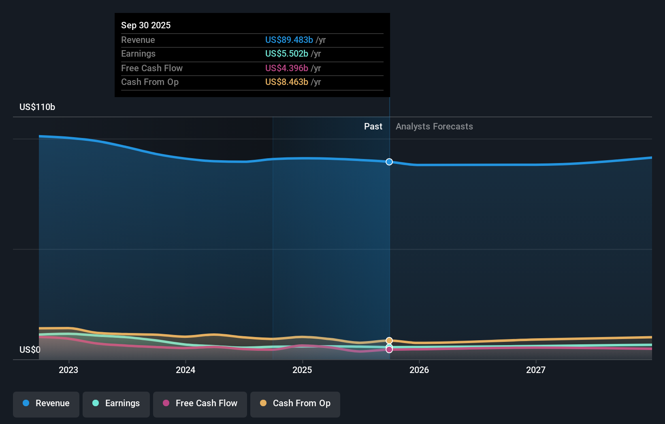The height and width of the screenshot is (424, 665).
Task: Click the forecast divider line on the chart
Action: point(389,243)
